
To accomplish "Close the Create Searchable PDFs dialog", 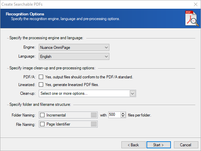I will pos(196,4).
